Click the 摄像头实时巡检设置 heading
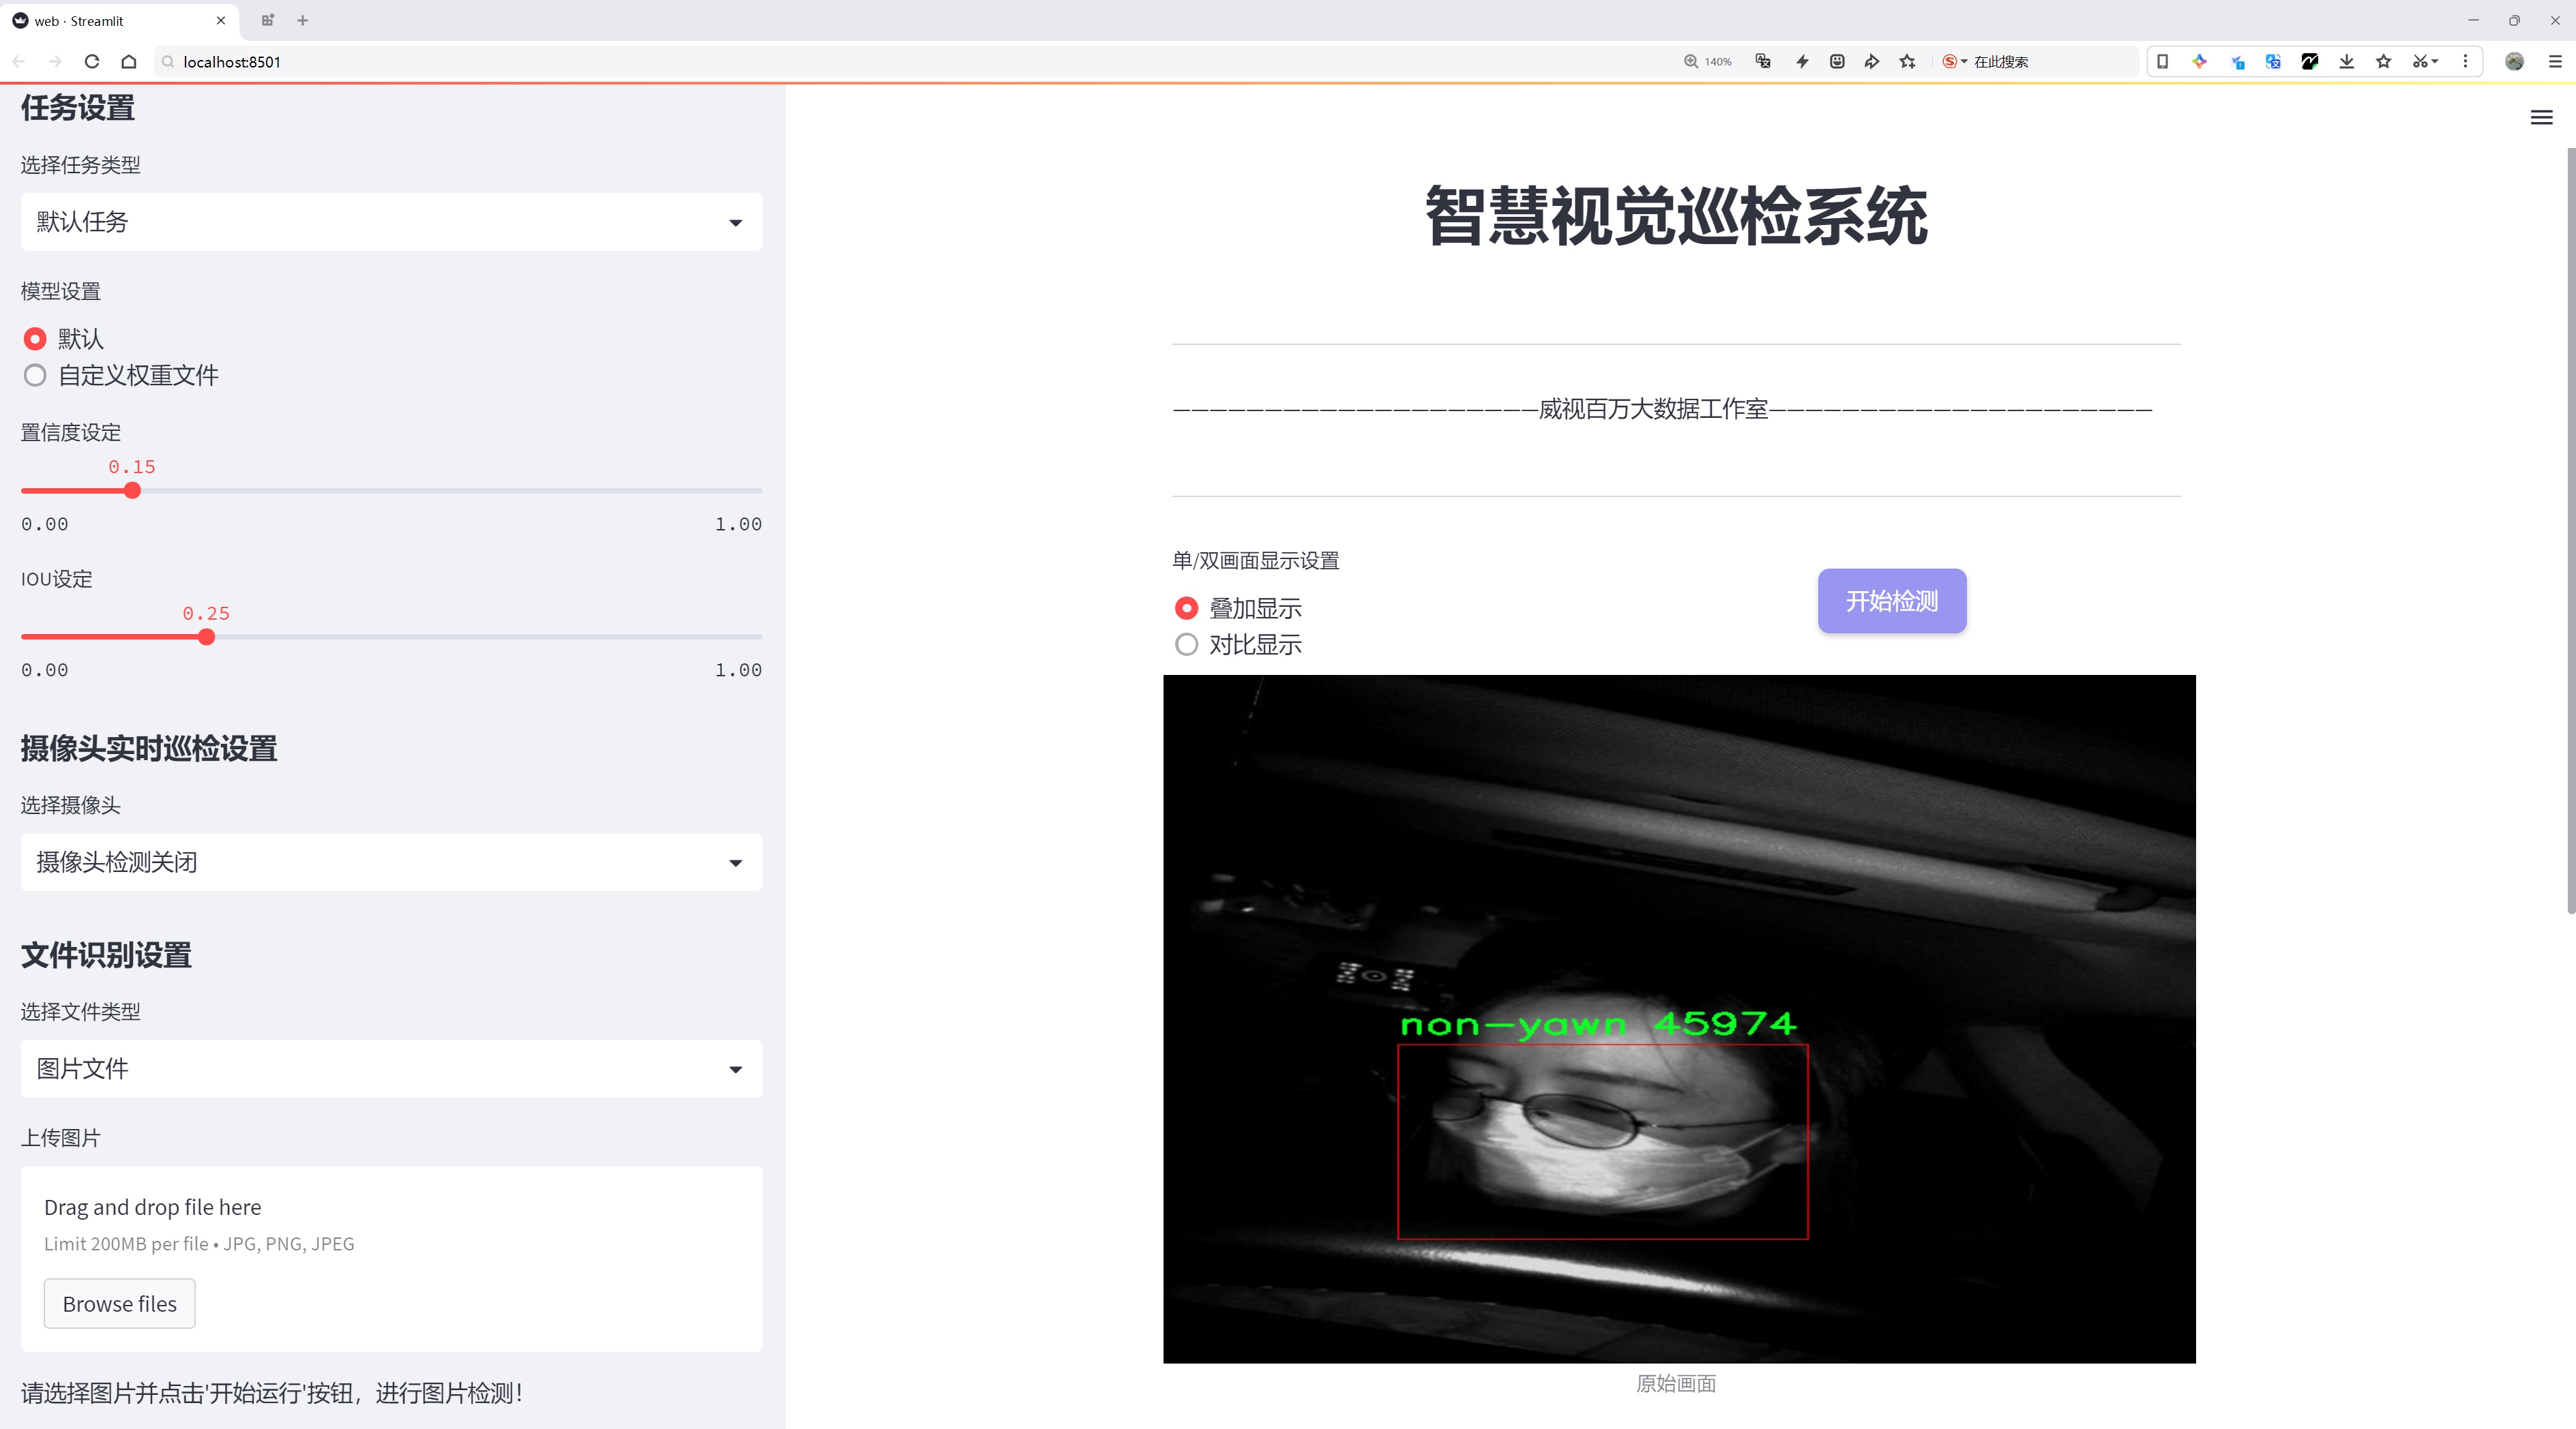Image resolution: width=2576 pixels, height=1429 pixels. [149, 749]
